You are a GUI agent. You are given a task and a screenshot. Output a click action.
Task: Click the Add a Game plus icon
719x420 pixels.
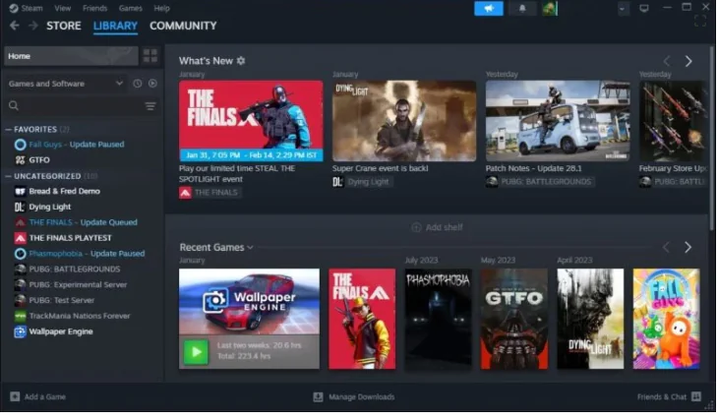click(x=15, y=396)
